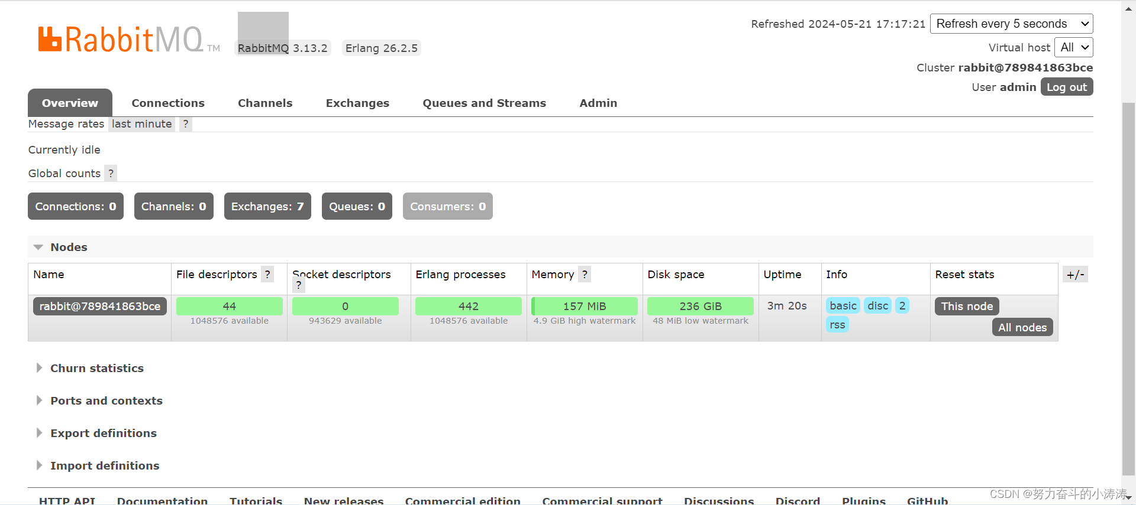
Task: Reset stats for All nodes
Action: (1022, 327)
